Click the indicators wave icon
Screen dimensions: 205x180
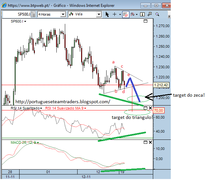132,14
